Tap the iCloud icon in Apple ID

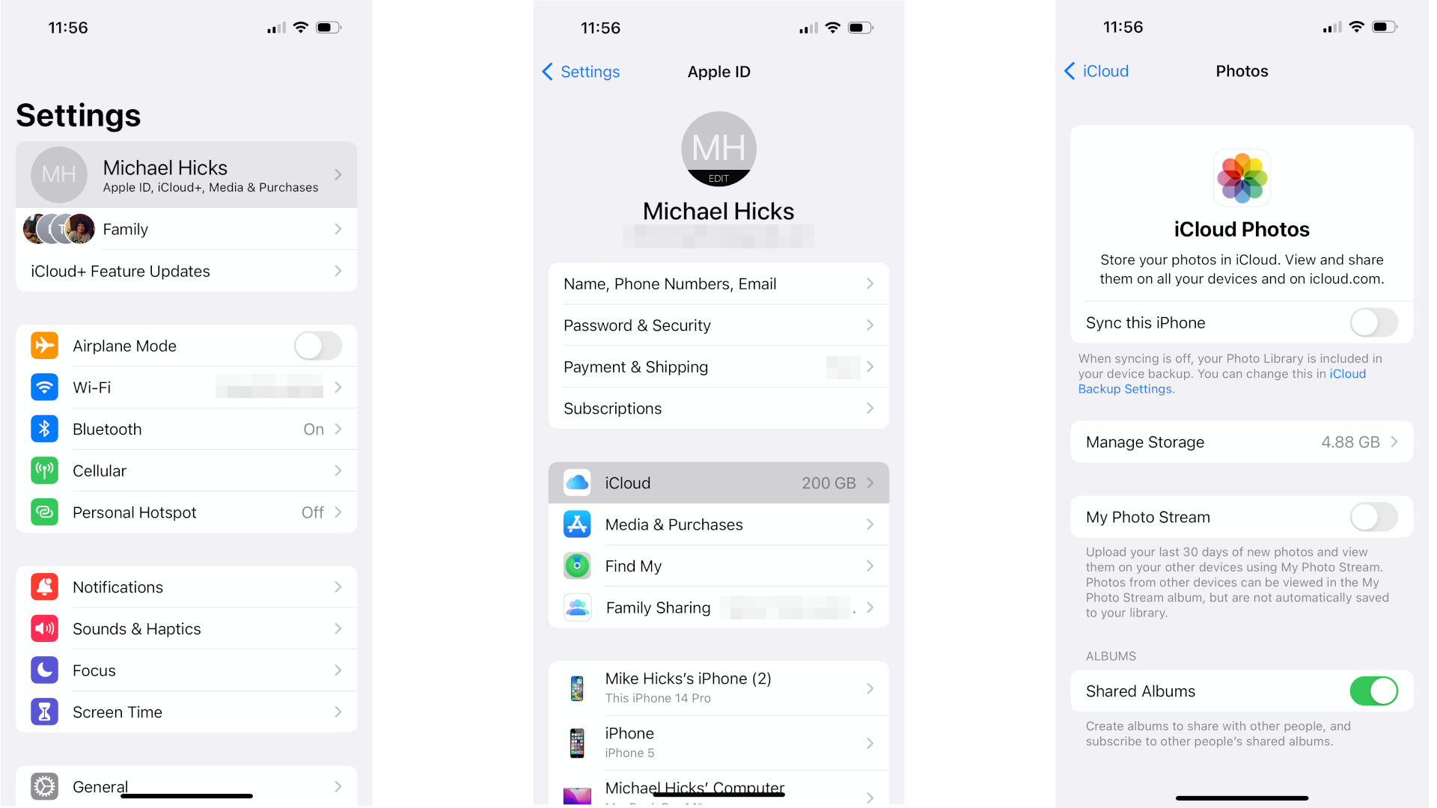576,483
